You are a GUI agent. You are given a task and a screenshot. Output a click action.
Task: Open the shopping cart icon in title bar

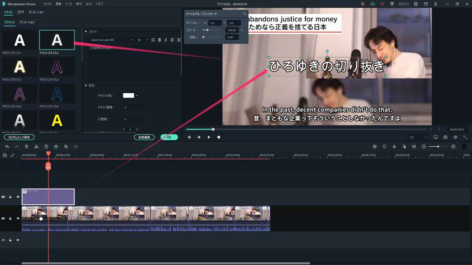(382, 4)
